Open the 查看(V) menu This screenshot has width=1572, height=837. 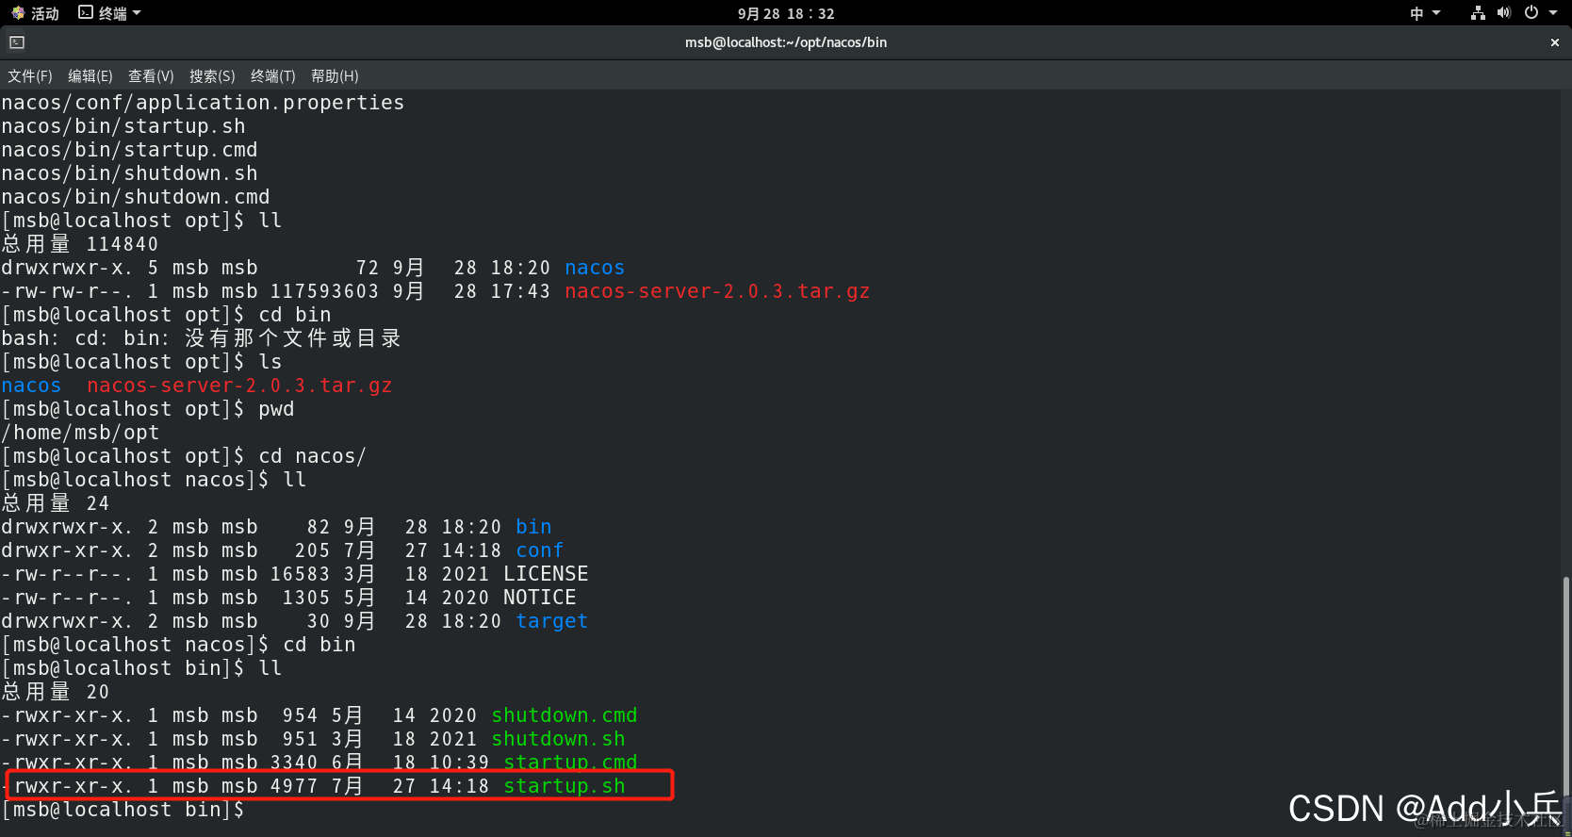151,76
